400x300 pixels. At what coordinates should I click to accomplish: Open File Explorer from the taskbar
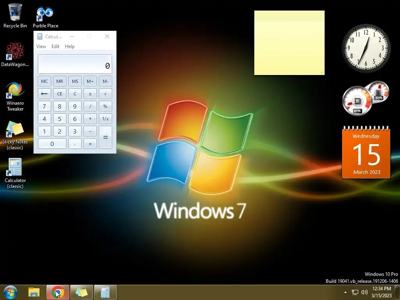coord(34,292)
